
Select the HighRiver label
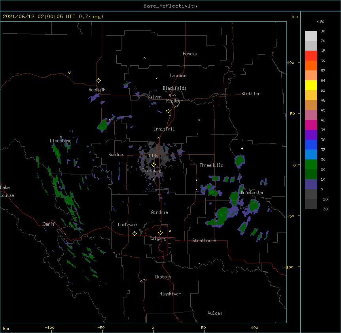tap(170, 294)
